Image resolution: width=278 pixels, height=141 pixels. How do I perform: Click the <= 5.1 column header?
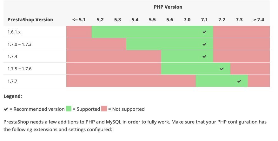pyautogui.click(x=79, y=20)
